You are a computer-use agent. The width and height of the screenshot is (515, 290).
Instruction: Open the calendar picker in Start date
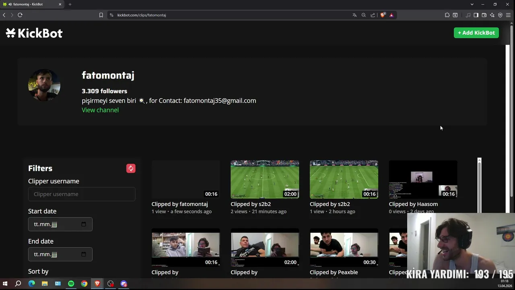tap(84, 224)
